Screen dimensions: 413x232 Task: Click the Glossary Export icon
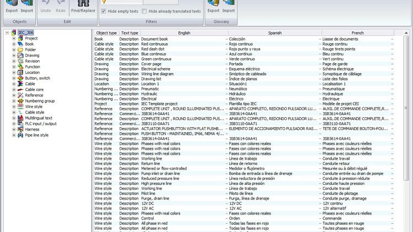click(213, 3)
